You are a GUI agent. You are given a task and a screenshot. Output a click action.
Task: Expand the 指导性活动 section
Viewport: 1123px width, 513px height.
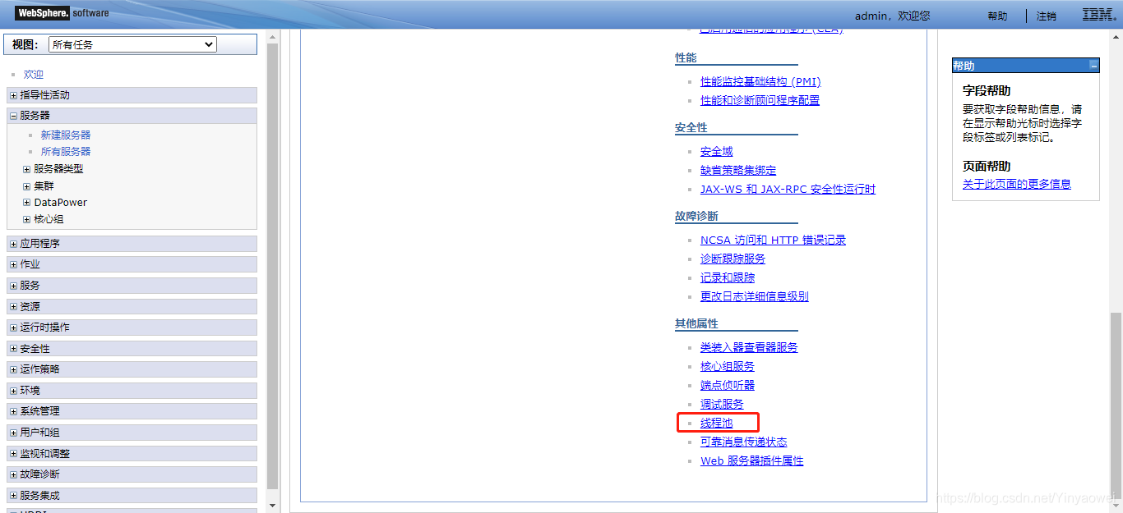(14, 95)
